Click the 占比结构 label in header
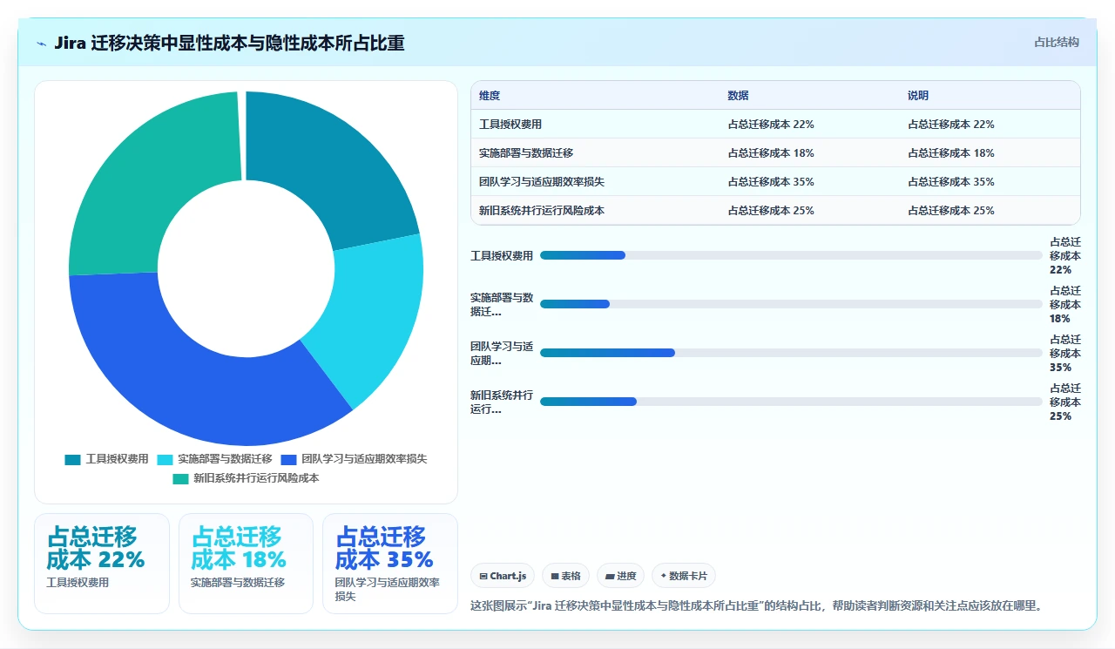Screen dimensions: 1115x649 (x=1057, y=42)
